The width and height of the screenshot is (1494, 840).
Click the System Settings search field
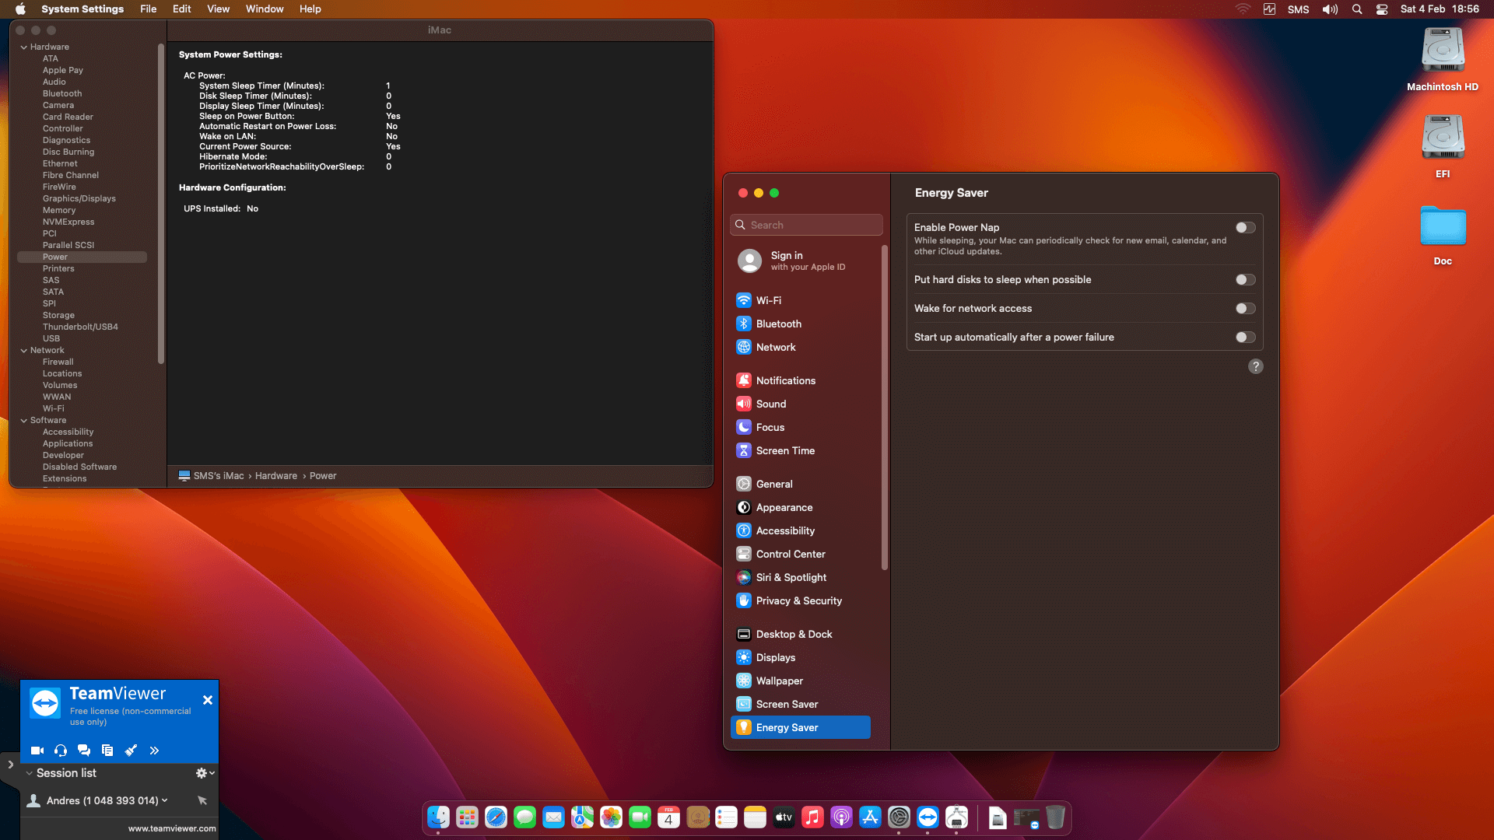pos(807,225)
